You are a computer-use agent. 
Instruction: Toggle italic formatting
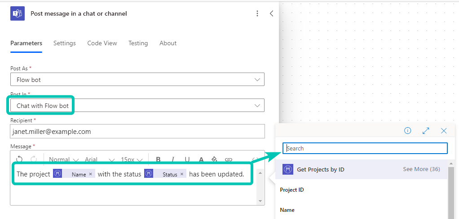[173, 159]
